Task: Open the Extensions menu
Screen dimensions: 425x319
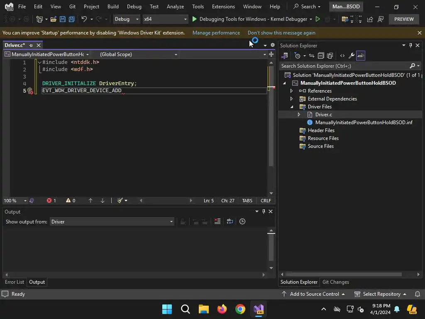Action: [x=223, y=7]
